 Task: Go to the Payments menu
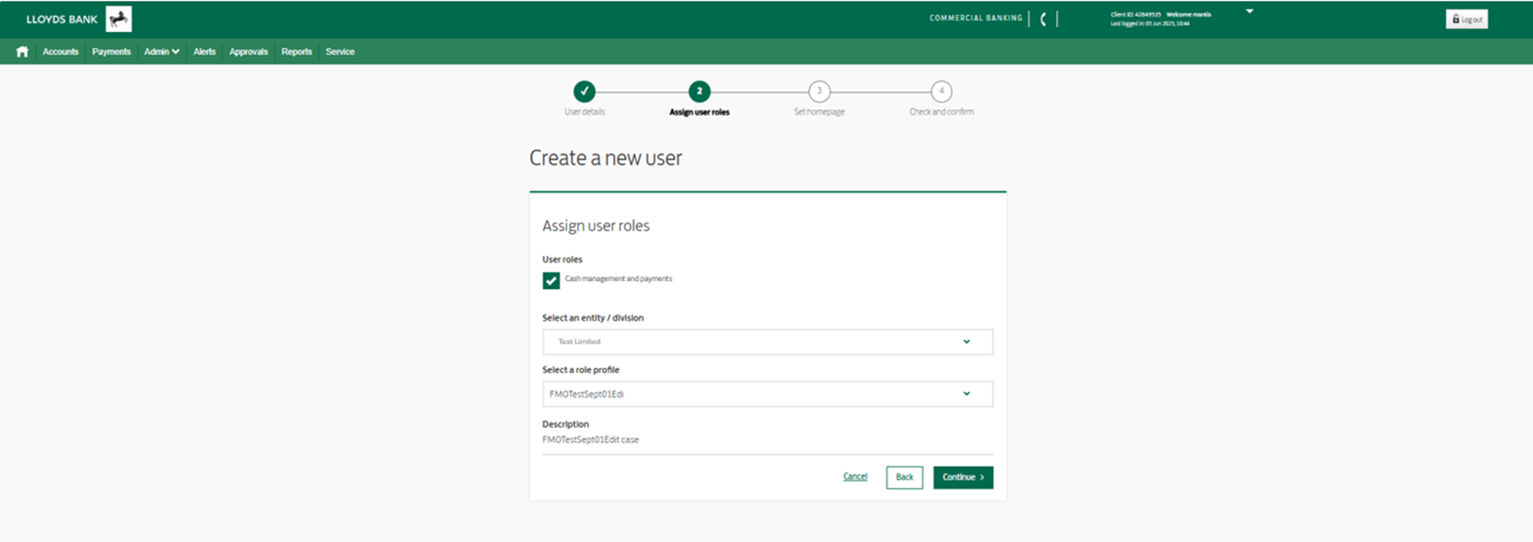tap(111, 52)
